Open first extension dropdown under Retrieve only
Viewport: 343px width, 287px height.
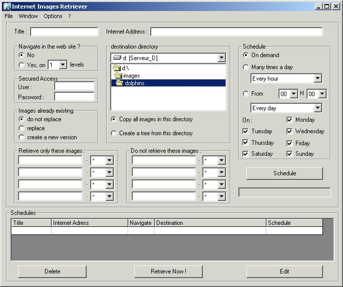point(109,160)
